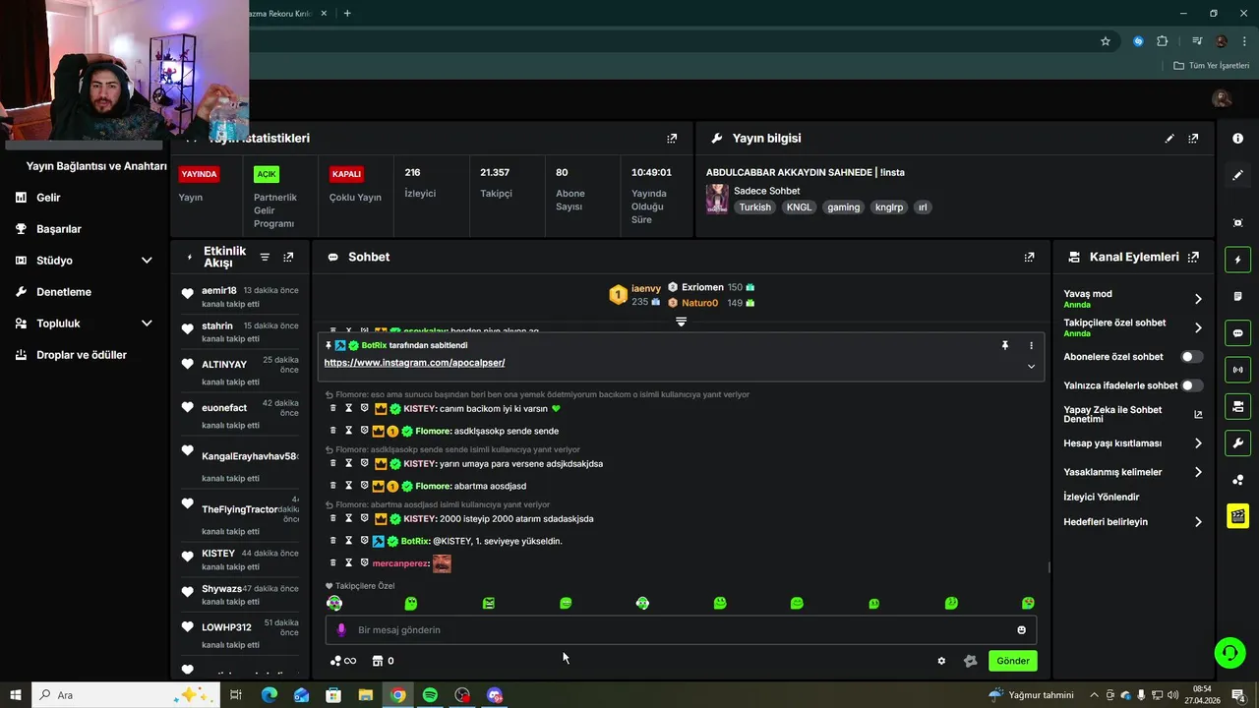Click the stream category thumbnail Sadece Sohbet
Viewport: 1259px width, 708px height.
point(717,199)
